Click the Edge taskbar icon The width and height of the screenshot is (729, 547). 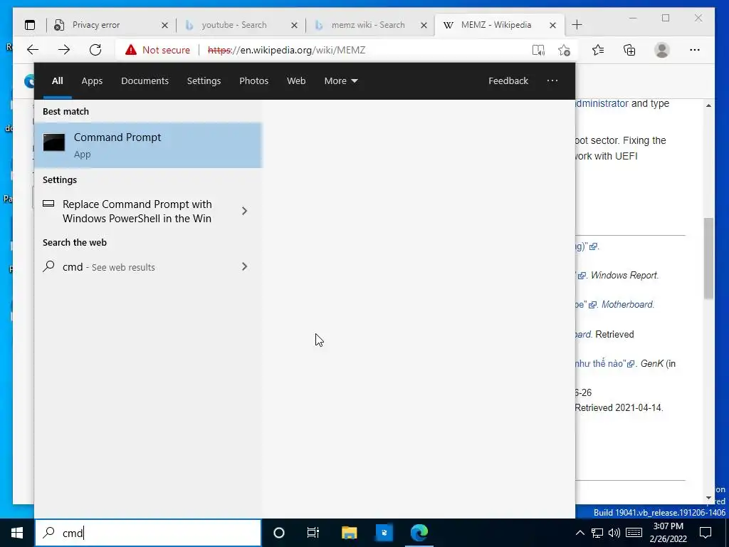419,533
